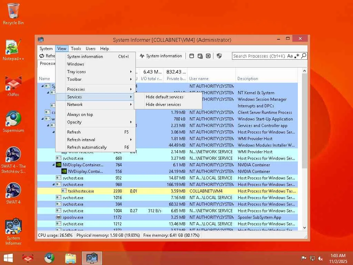Click the muted volume tray icon

(x=320, y=258)
